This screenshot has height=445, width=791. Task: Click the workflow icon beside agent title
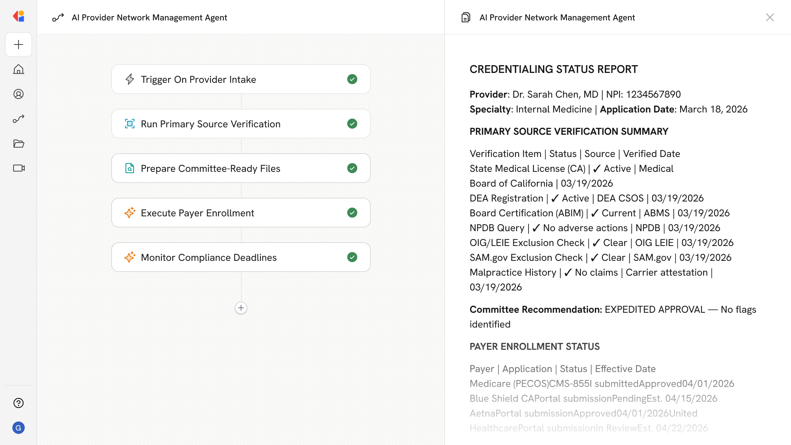pyautogui.click(x=58, y=17)
